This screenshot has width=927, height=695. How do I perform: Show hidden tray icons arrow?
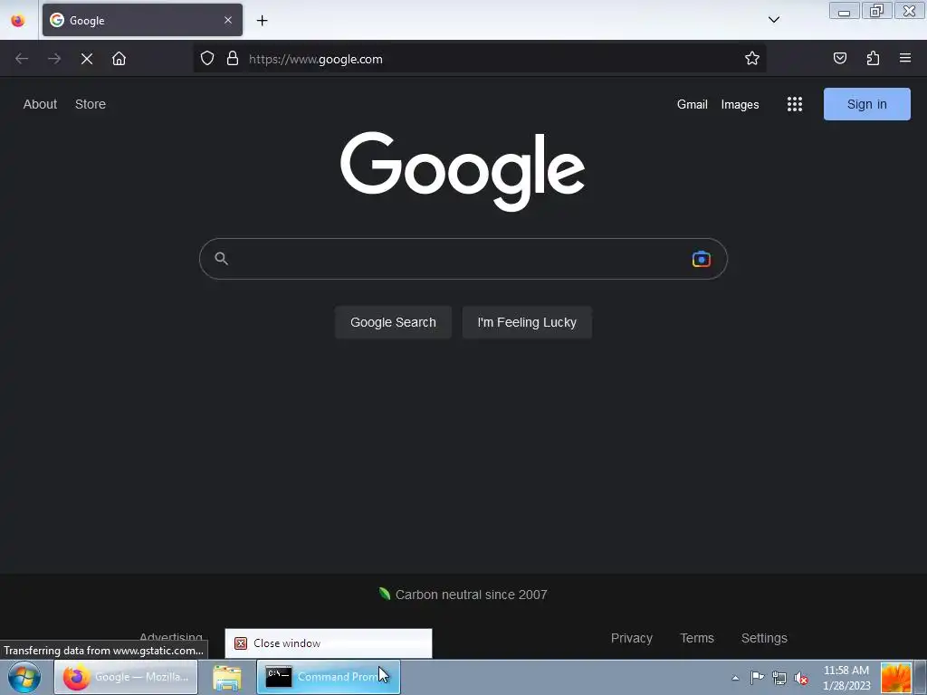[735, 678]
